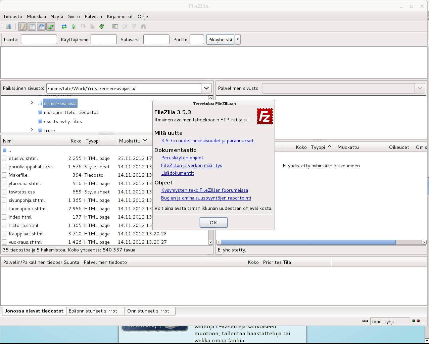Viewport: 429px width, 344px height.
Task: Click the file icon of index.html
Action: (x=4, y=217)
